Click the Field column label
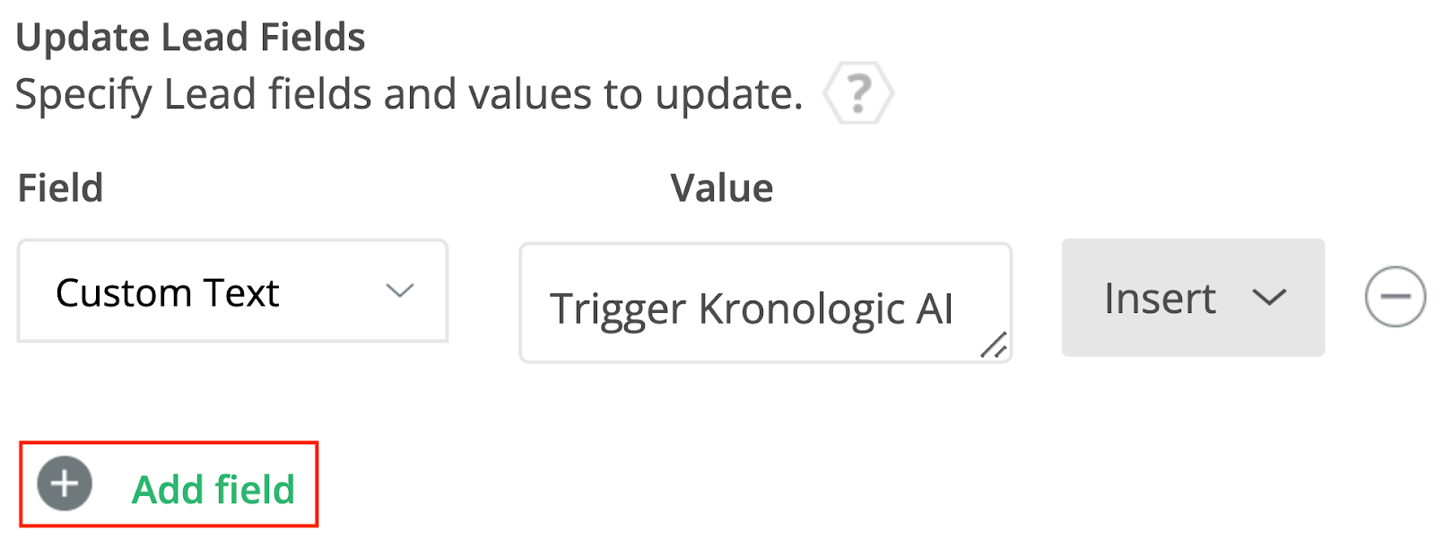The width and height of the screenshot is (1435, 540). click(x=61, y=188)
